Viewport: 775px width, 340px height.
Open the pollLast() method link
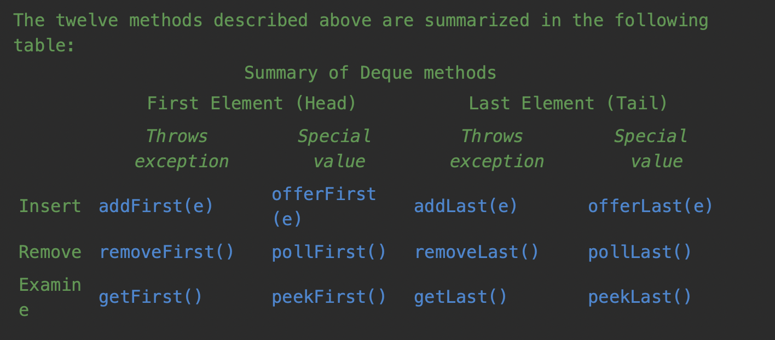click(640, 252)
